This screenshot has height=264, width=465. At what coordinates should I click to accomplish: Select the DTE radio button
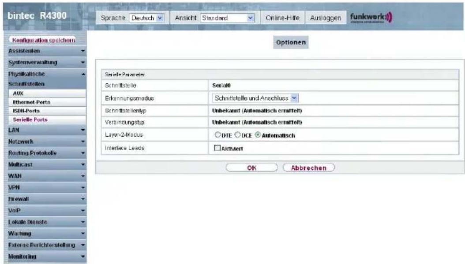coord(217,135)
